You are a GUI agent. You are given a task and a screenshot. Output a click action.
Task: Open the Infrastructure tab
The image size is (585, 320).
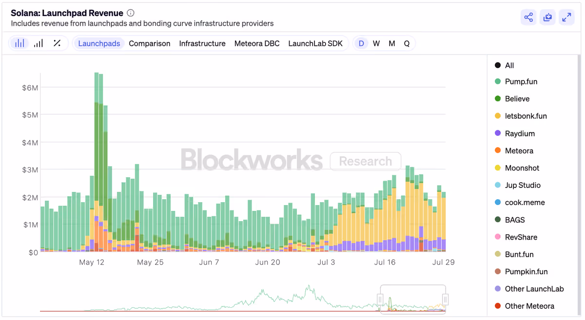tap(202, 43)
